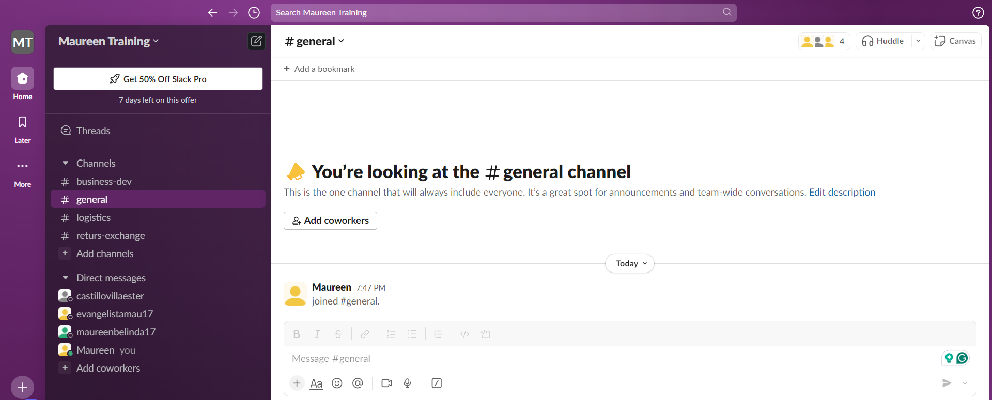The image size is (992, 400).
Task: Go forward with the right arrow
Action: (x=233, y=12)
